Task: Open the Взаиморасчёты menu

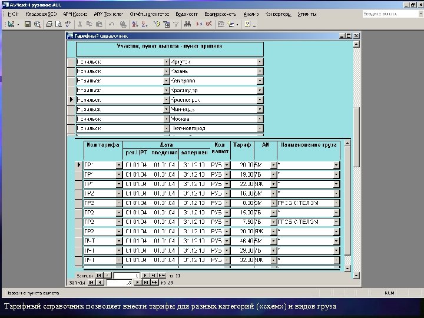Action: coord(220,14)
